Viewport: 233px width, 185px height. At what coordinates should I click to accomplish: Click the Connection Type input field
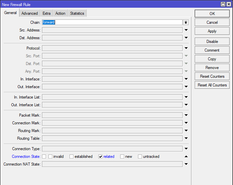click(x=112, y=149)
